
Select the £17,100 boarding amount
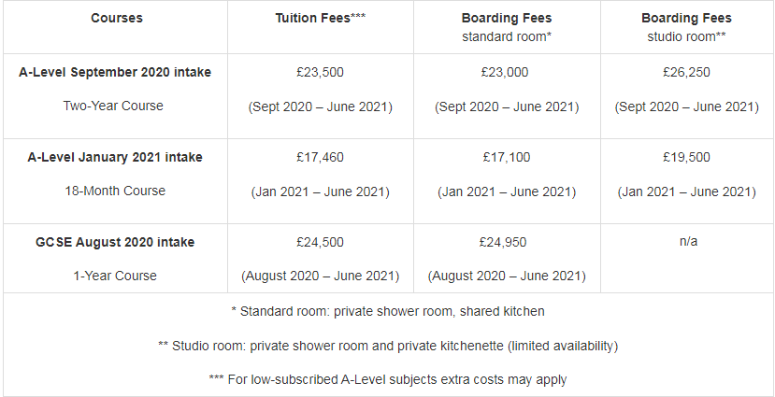coord(507,158)
